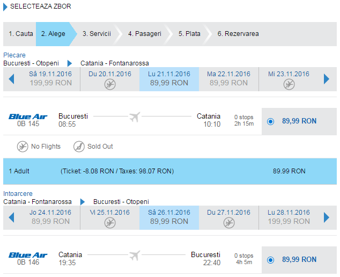Click the Sold Out legend icon

coord(79,147)
